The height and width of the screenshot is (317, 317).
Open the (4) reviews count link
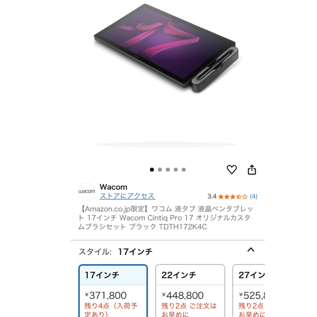click(x=254, y=196)
